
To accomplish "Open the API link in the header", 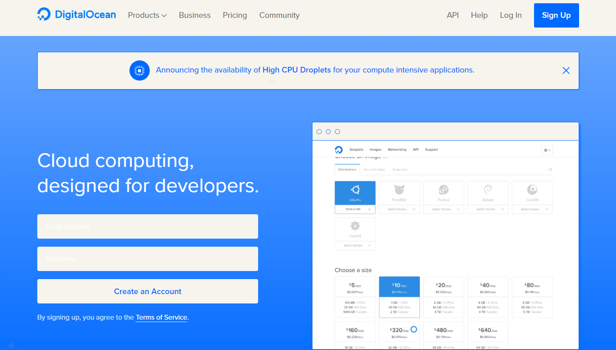I will click(x=453, y=15).
